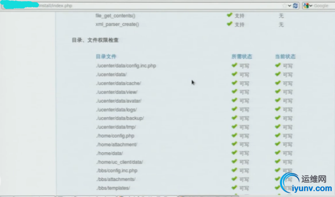Select the ./ucenter/data/ path row
335x197 pixels.
[x=111, y=75]
